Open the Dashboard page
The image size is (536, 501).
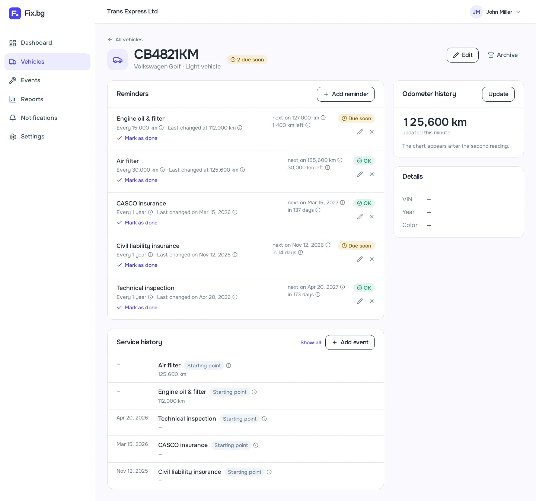[x=47, y=43]
